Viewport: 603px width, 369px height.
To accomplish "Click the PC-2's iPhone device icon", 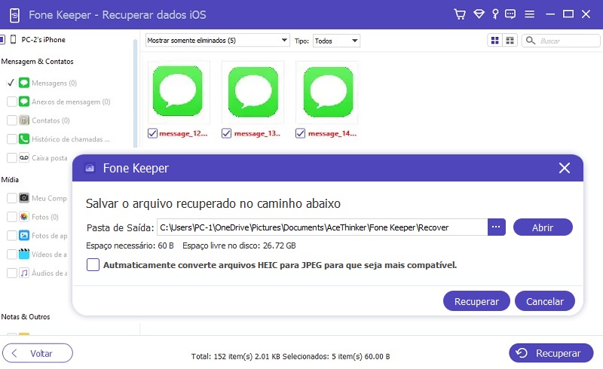I will point(14,40).
